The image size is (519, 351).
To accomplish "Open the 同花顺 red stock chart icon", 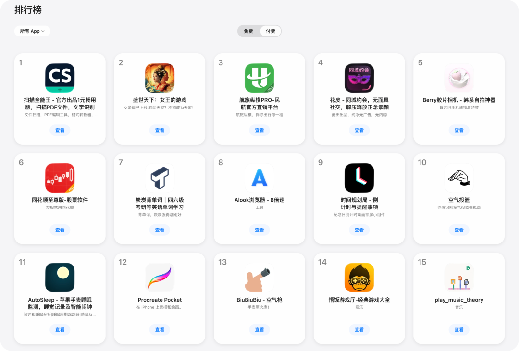I will pos(60,178).
